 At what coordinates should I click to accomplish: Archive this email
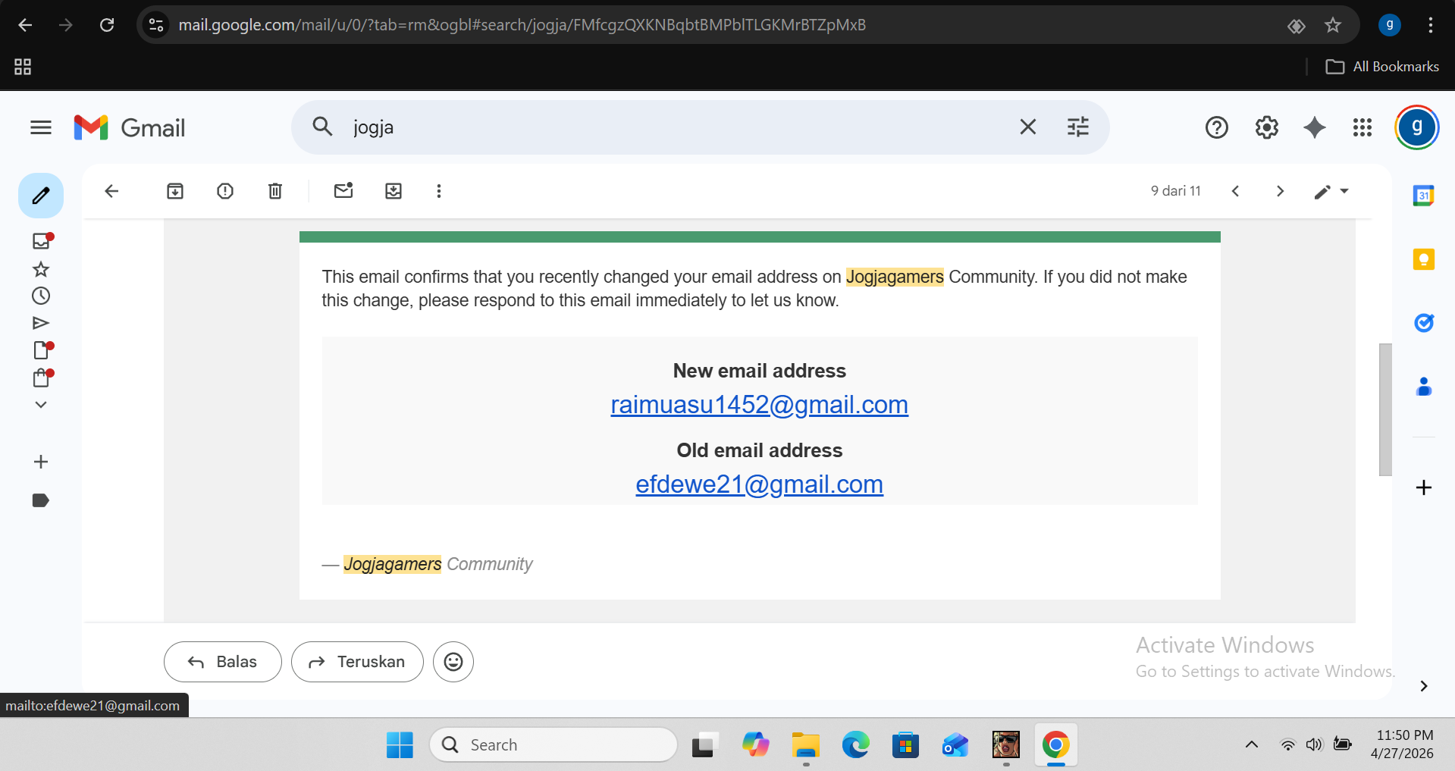pyautogui.click(x=175, y=191)
